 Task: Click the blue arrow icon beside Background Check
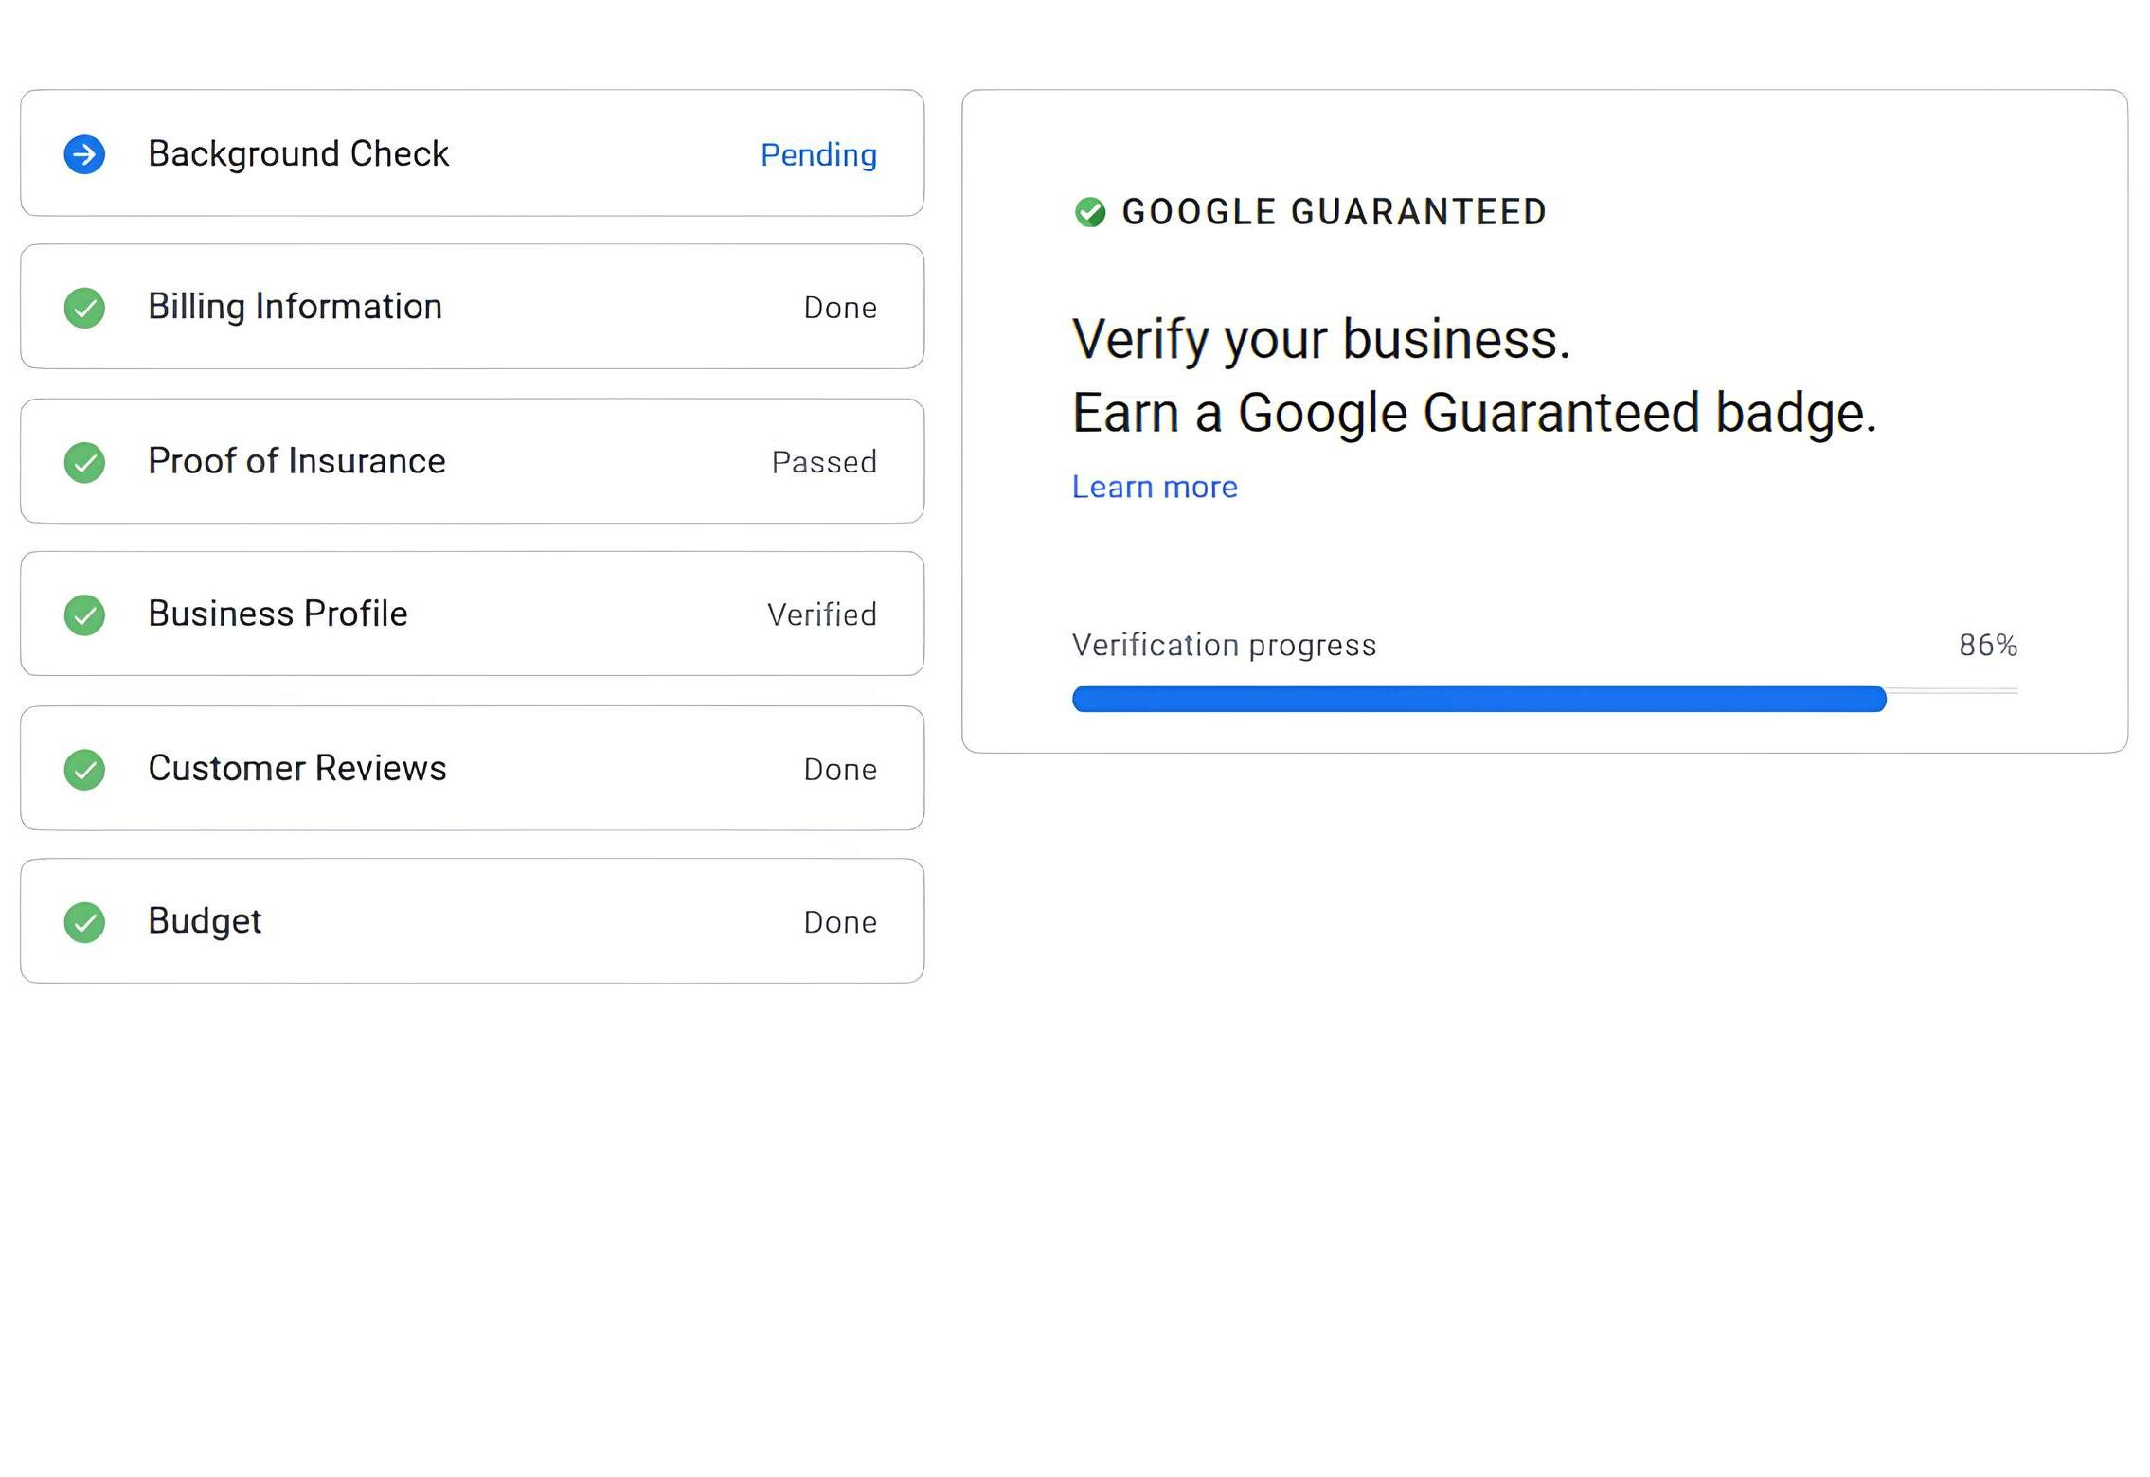tap(84, 154)
